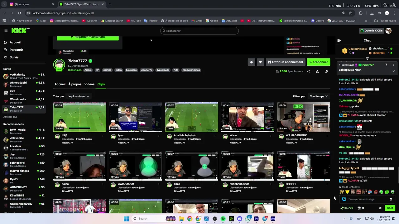Open xQc channel in sidebar

pyautogui.click(x=24, y=92)
